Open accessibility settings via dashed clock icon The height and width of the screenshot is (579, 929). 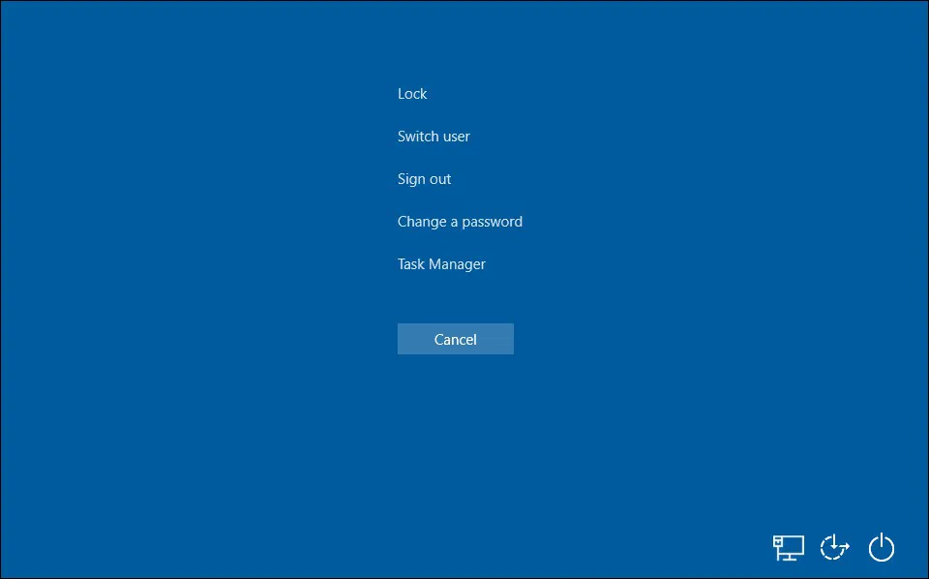click(x=834, y=548)
